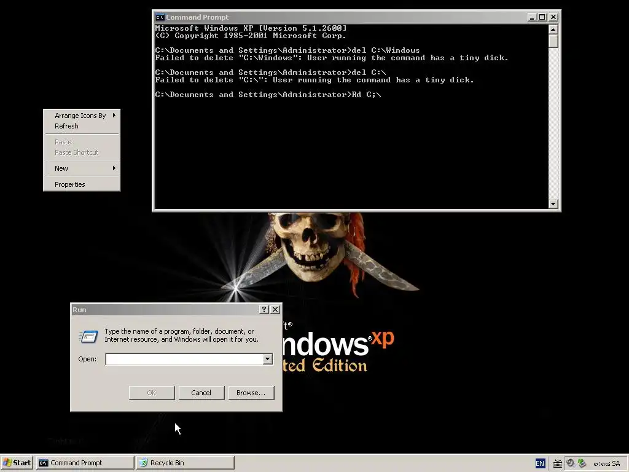Open the Start menu
The image size is (629, 472).
pyautogui.click(x=17, y=463)
